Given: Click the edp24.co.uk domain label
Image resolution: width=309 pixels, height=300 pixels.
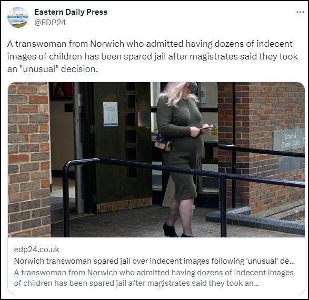Looking at the screenshot, I should (37, 249).
